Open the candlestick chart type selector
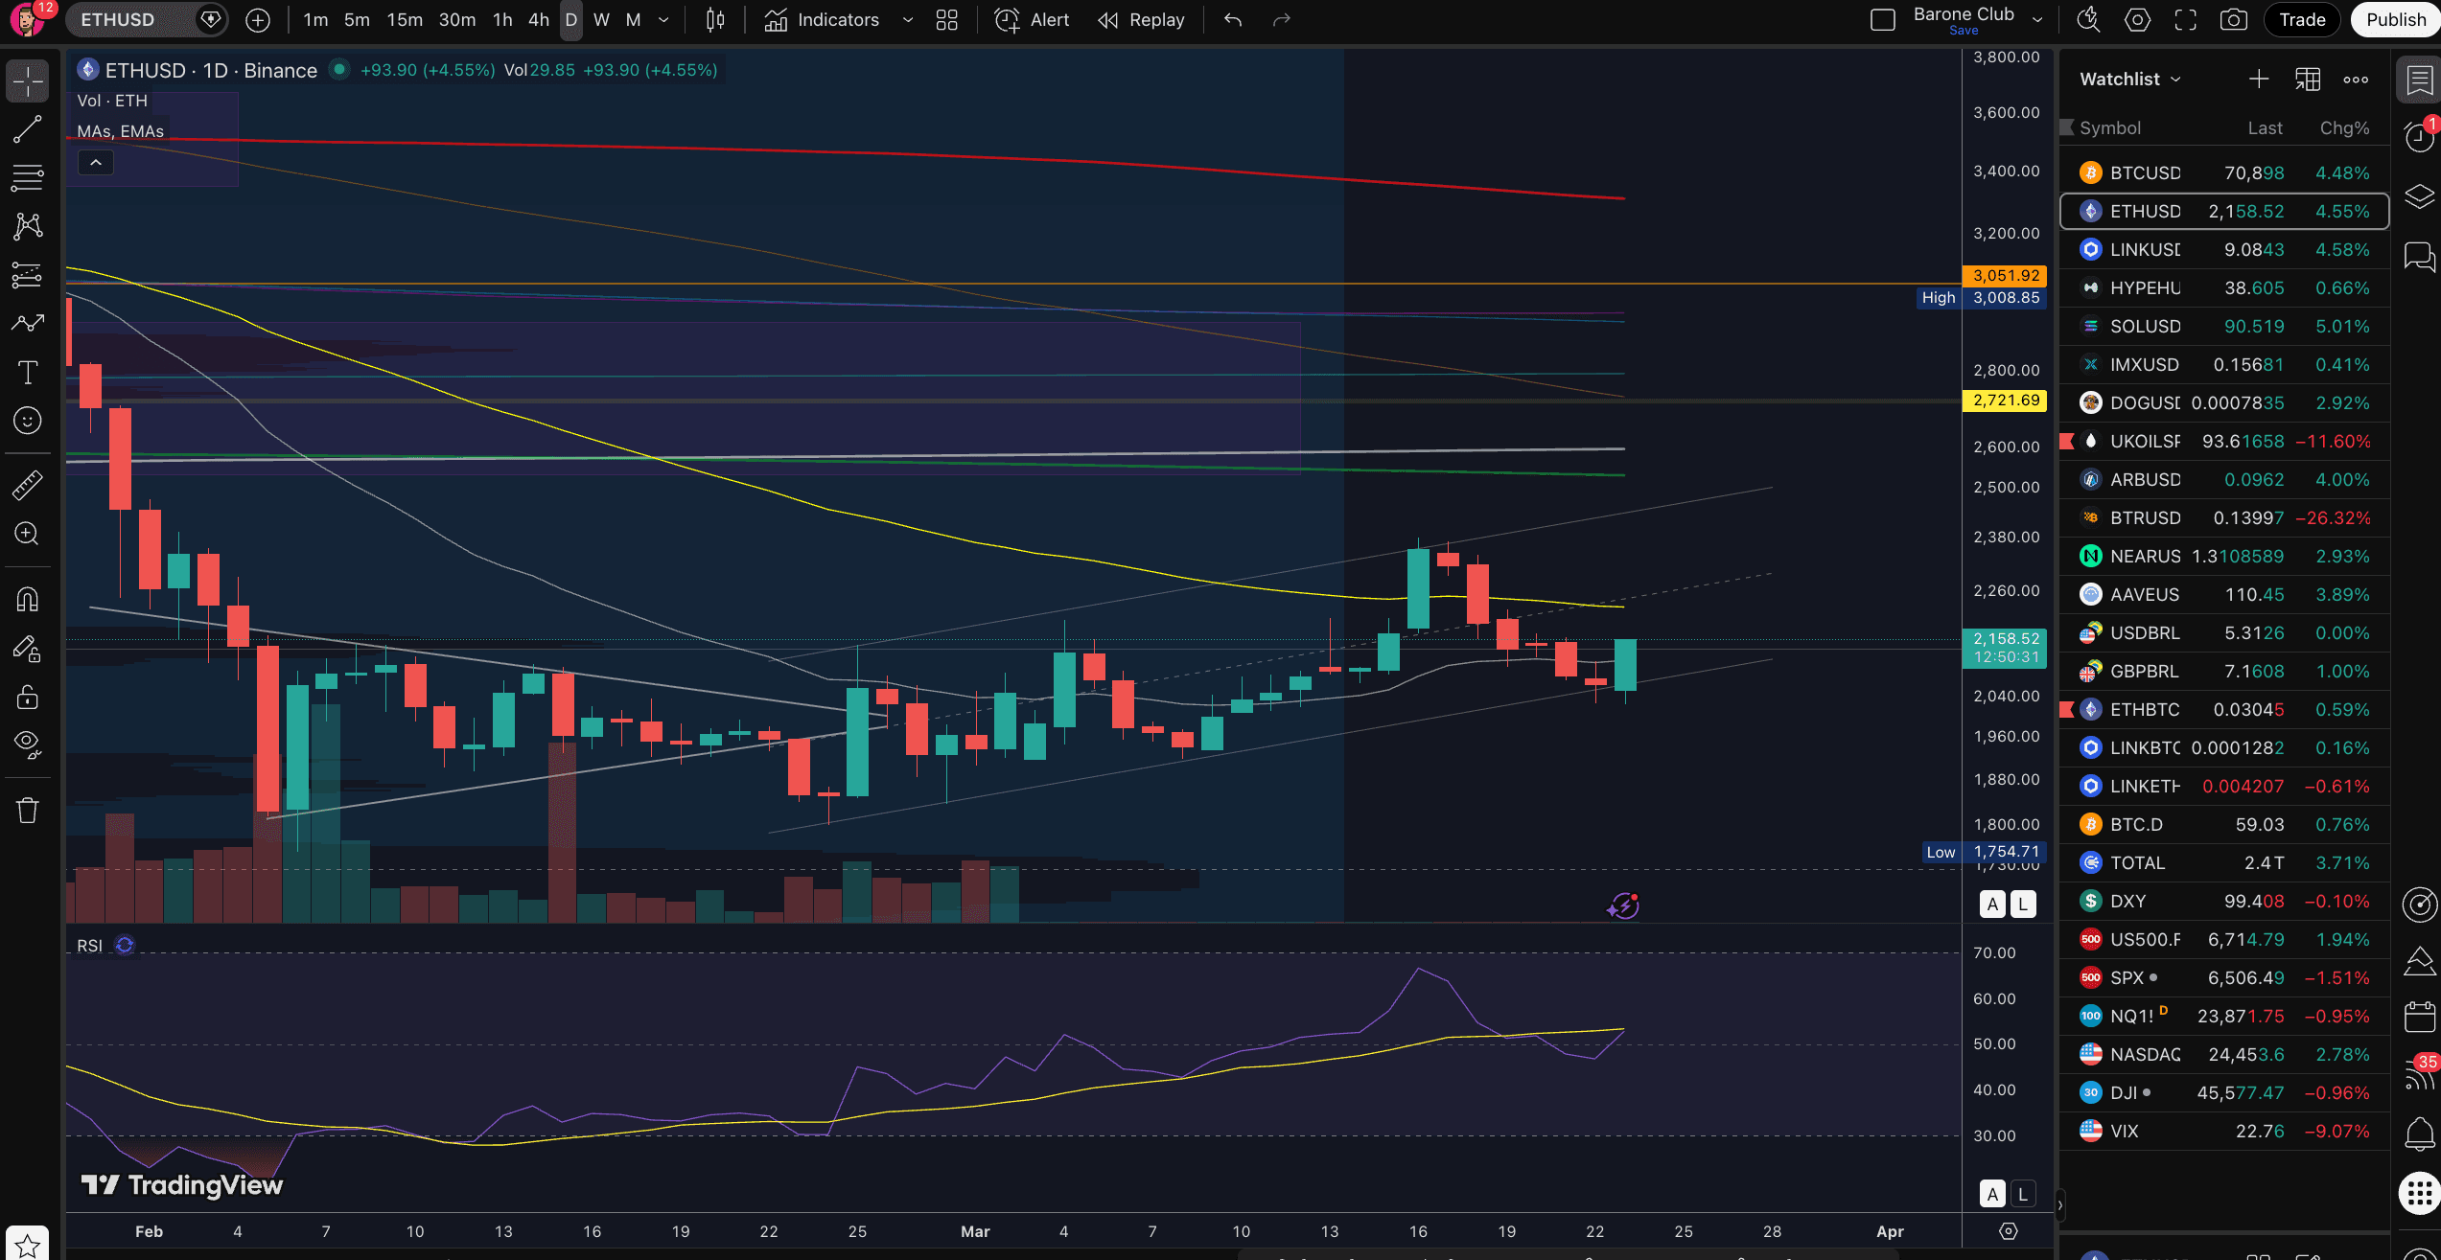This screenshot has height=1260, width=2441. tap(715, 20)
